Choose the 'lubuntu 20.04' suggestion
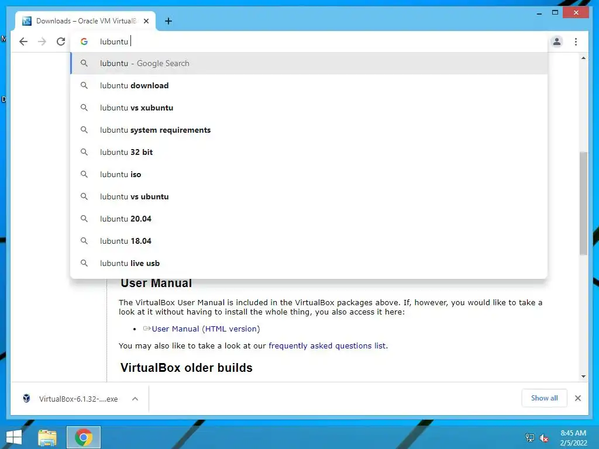599x449 pixels. (x=309, y=219)
